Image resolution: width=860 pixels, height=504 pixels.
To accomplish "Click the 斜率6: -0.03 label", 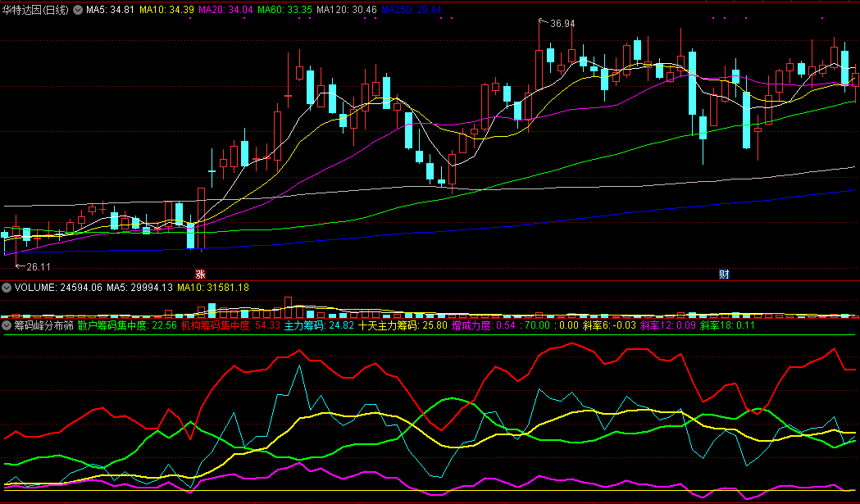I will pyautogui.click(x=609, y=325).
